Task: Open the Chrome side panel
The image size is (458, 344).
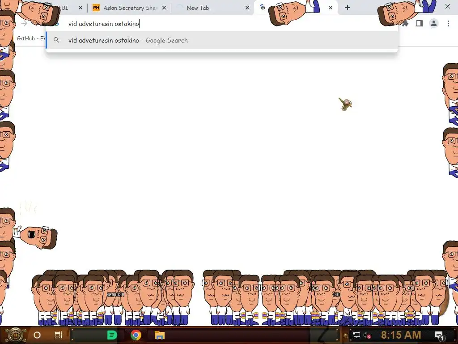Action: 420,23
